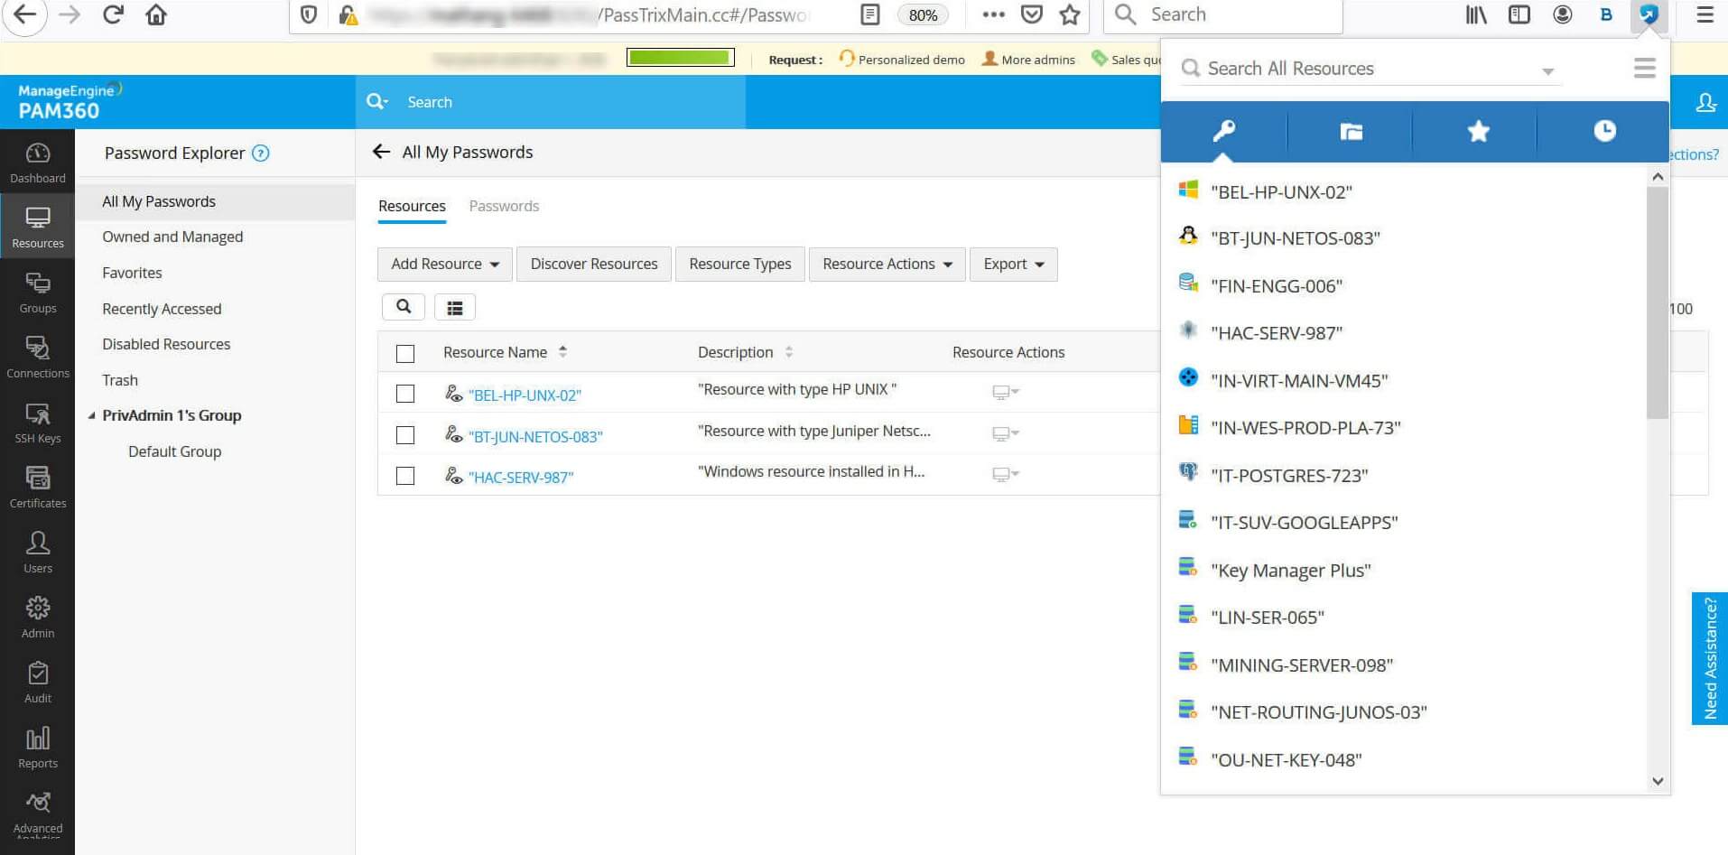Open the Reports section
This screenshot has height=855, width=1728.
click(x=37, y=748)
